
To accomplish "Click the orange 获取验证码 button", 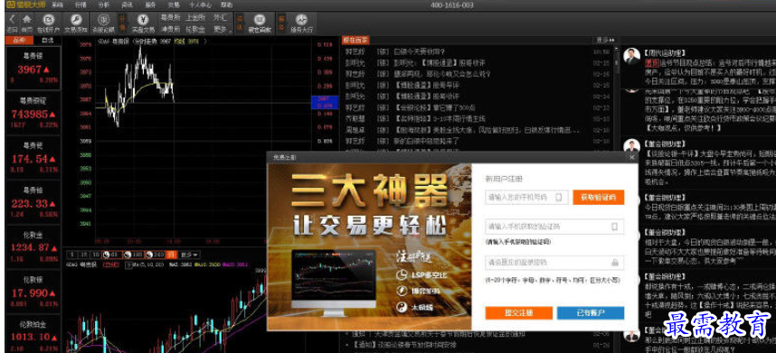I will click(x=599, y=198).
